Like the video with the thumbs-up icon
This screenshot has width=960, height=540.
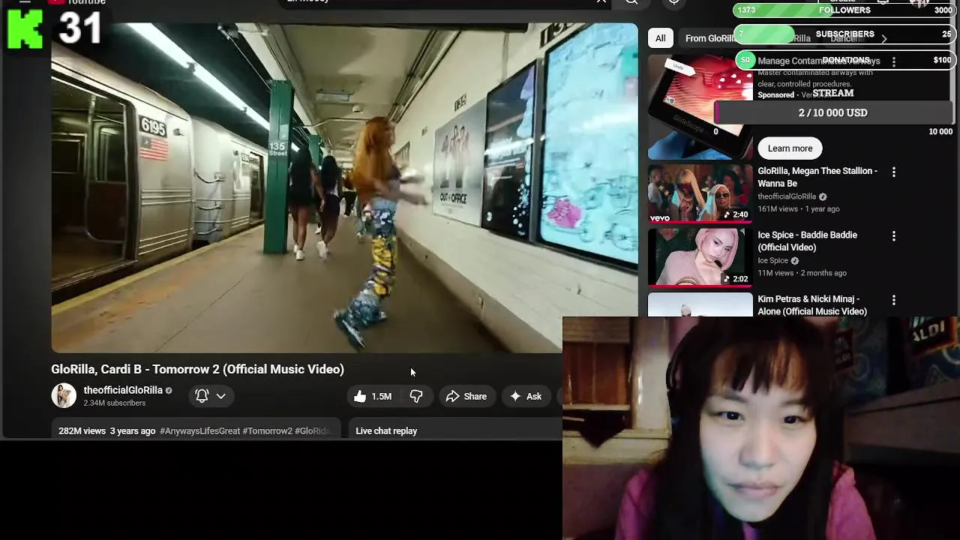pyautogui.click(x=361, y=396)
